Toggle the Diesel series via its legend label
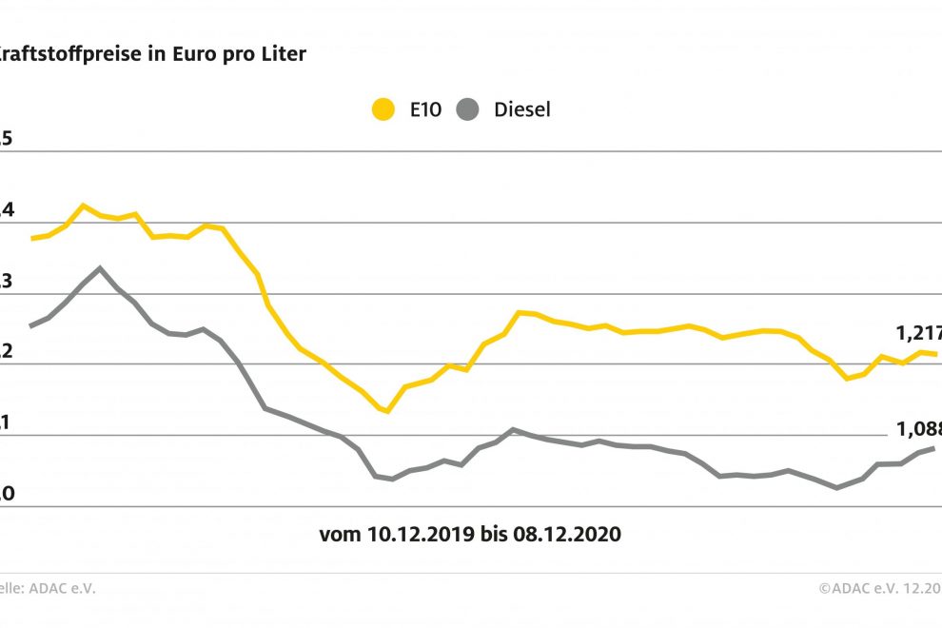This screenshot has width=942, height=628. pos(522,109)
